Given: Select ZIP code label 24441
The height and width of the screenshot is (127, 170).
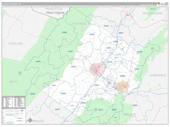Looking at the screenshot, I should (x=140, y=52).
